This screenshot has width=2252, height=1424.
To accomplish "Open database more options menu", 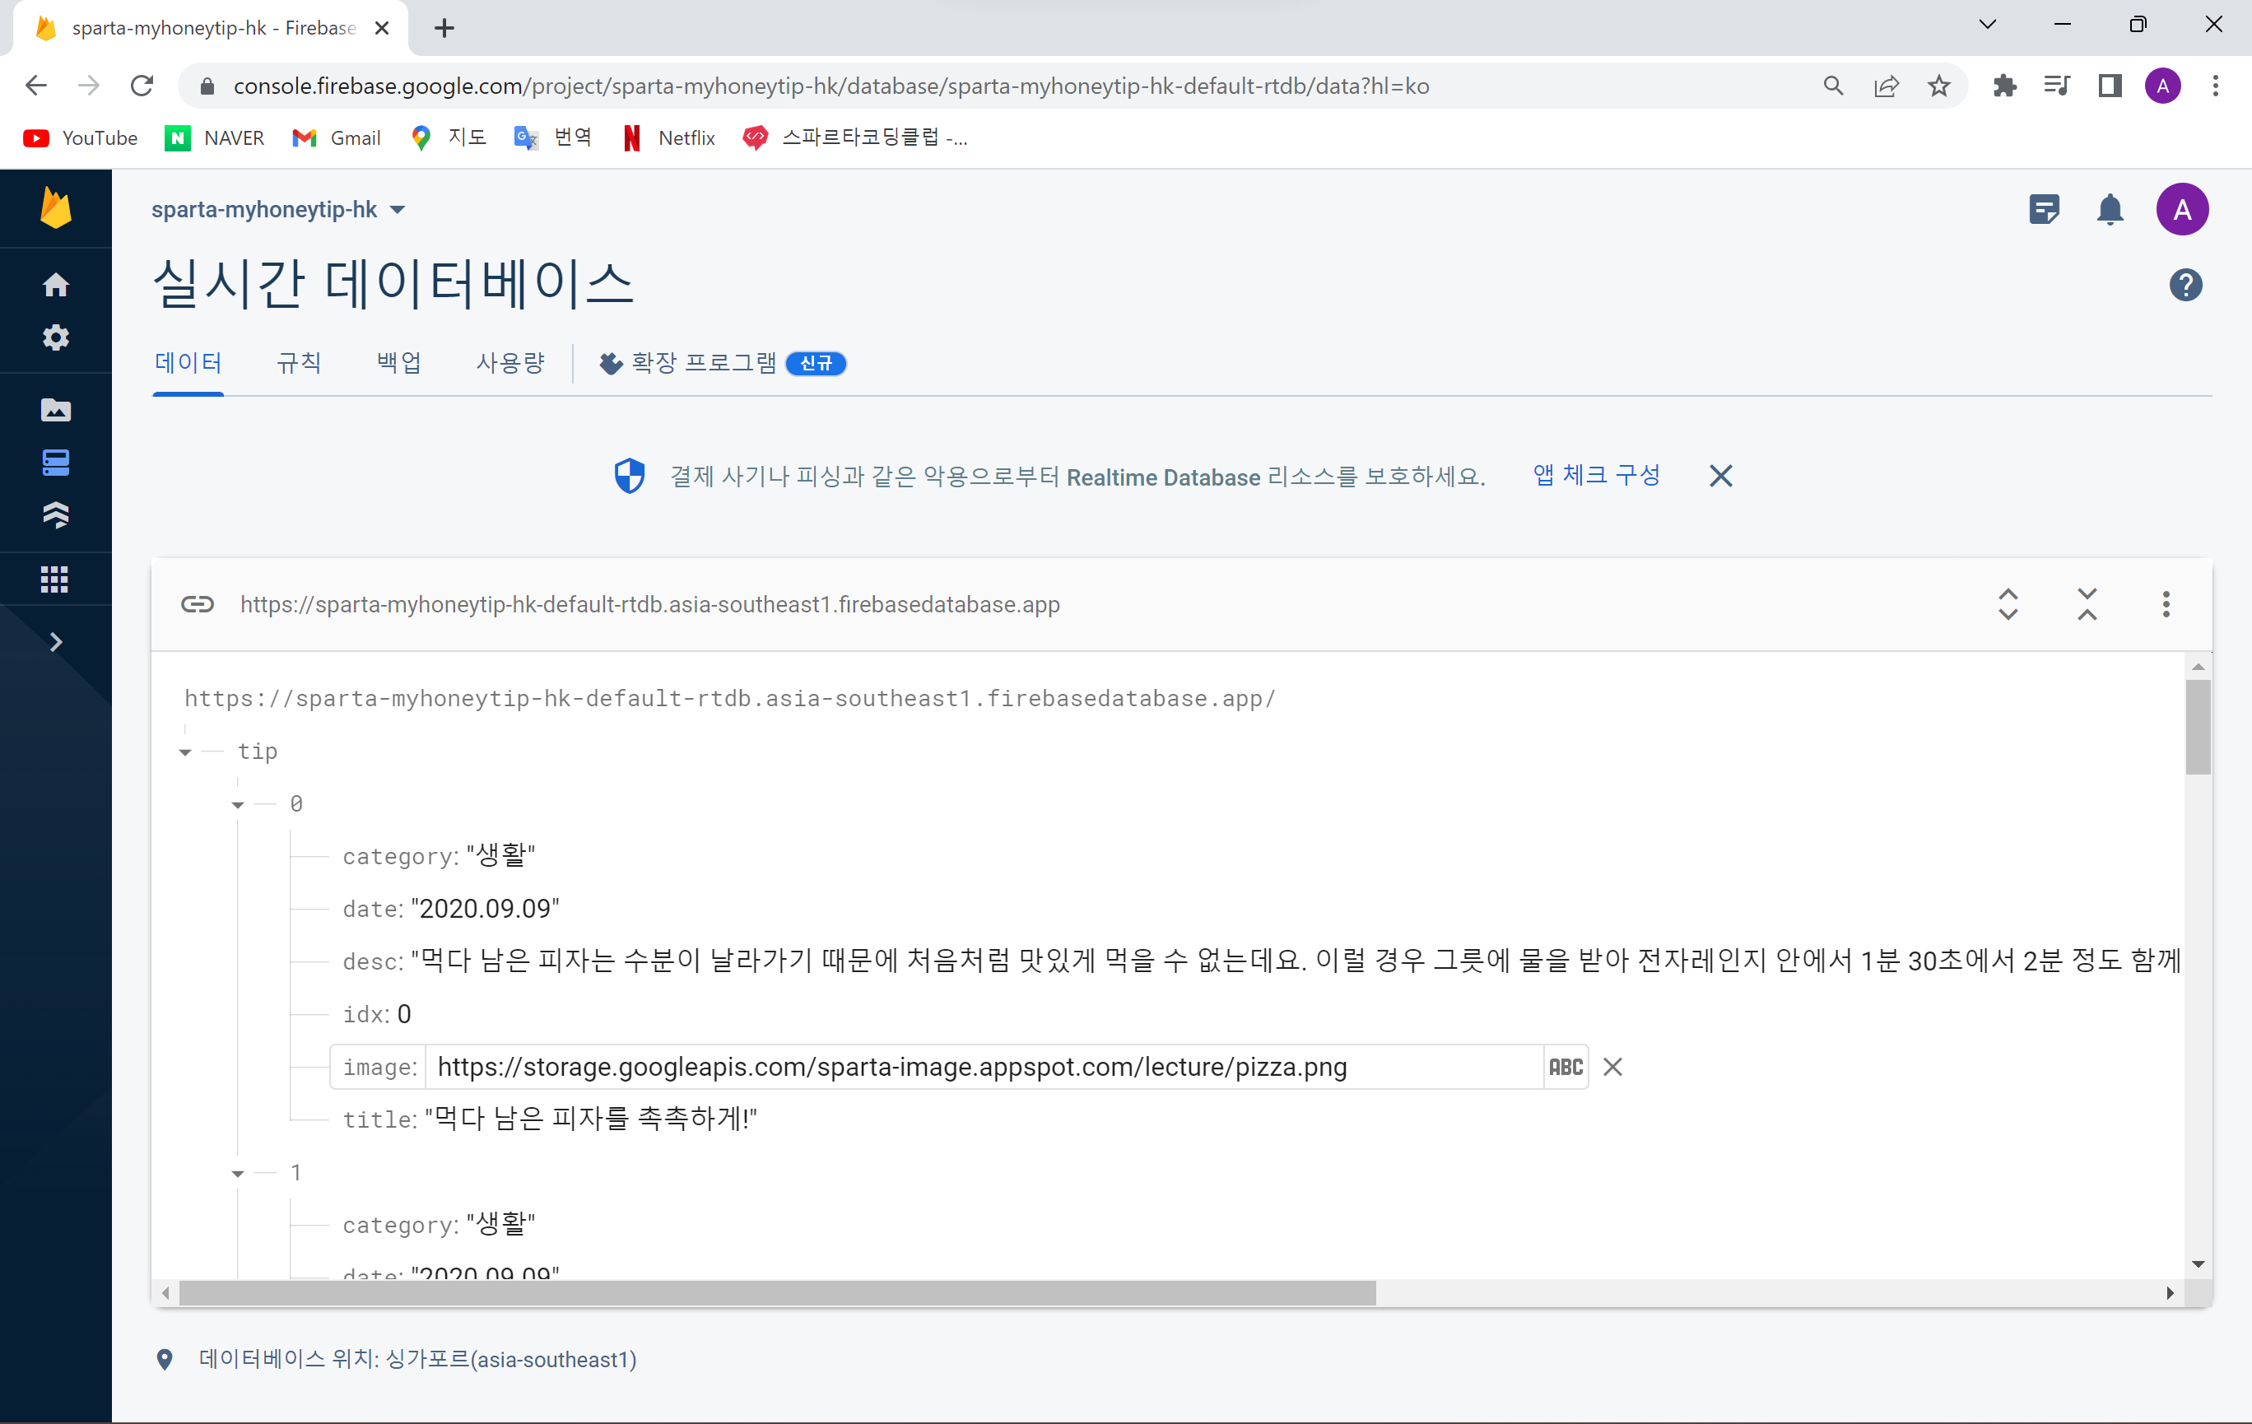I will [x=2165, y=604].
